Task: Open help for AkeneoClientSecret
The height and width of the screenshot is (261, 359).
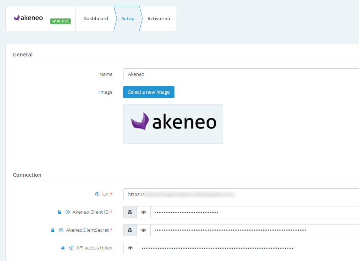Action: pos(61,230)
